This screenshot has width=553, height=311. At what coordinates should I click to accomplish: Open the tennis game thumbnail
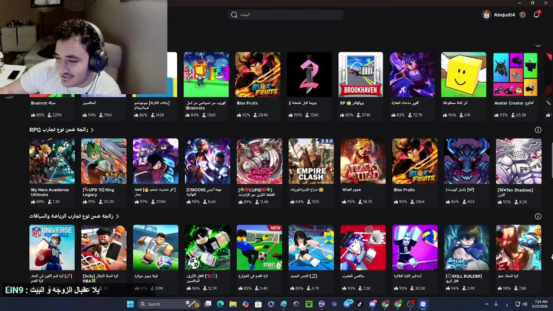point(311,248)
